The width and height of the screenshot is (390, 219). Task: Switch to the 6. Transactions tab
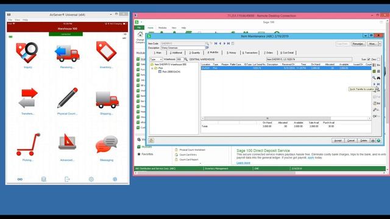[250, 53]
